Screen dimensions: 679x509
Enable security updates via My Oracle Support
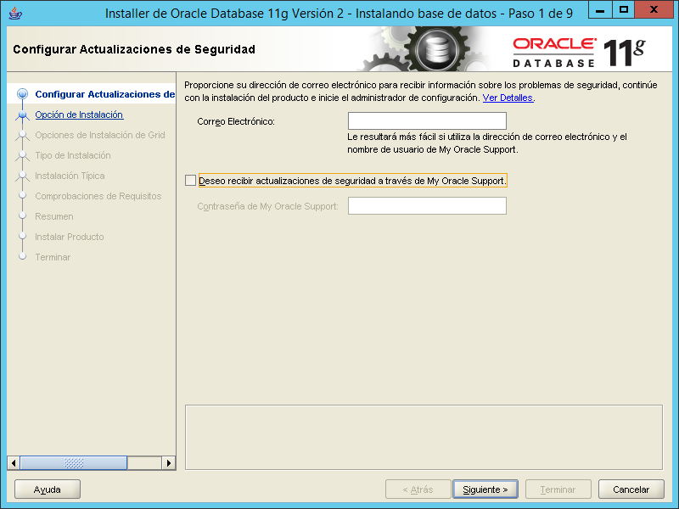(188, 181)
